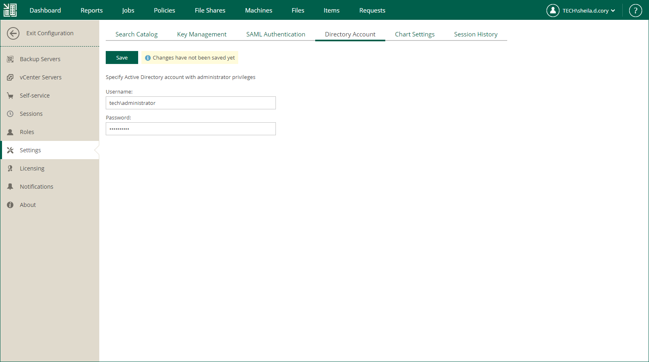The image size is (649, 362).
Task: Click the Settings wrench icon
Action: (10, 150)
